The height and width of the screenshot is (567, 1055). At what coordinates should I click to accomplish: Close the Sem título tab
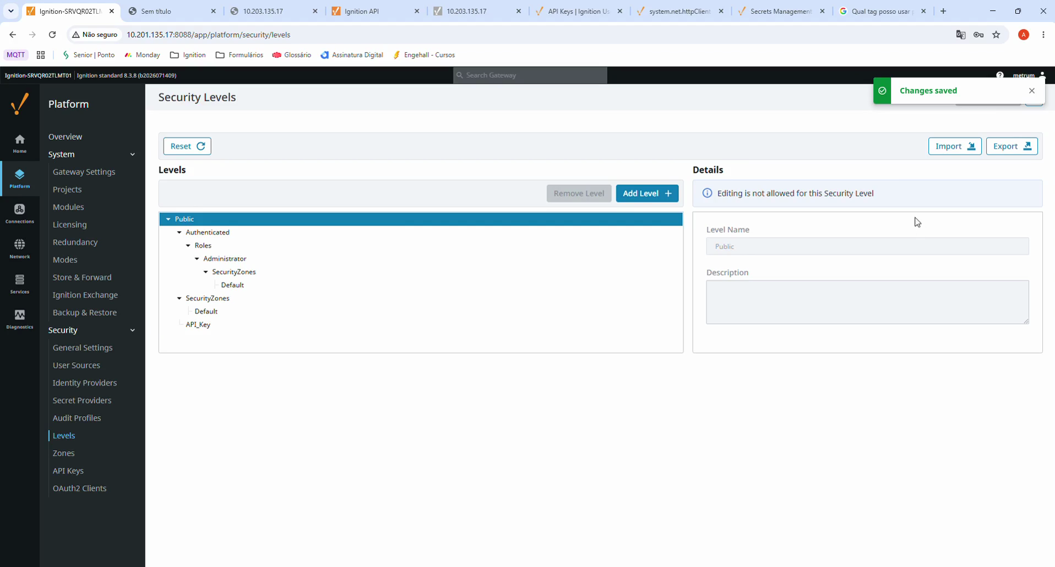tap(214, 11)
